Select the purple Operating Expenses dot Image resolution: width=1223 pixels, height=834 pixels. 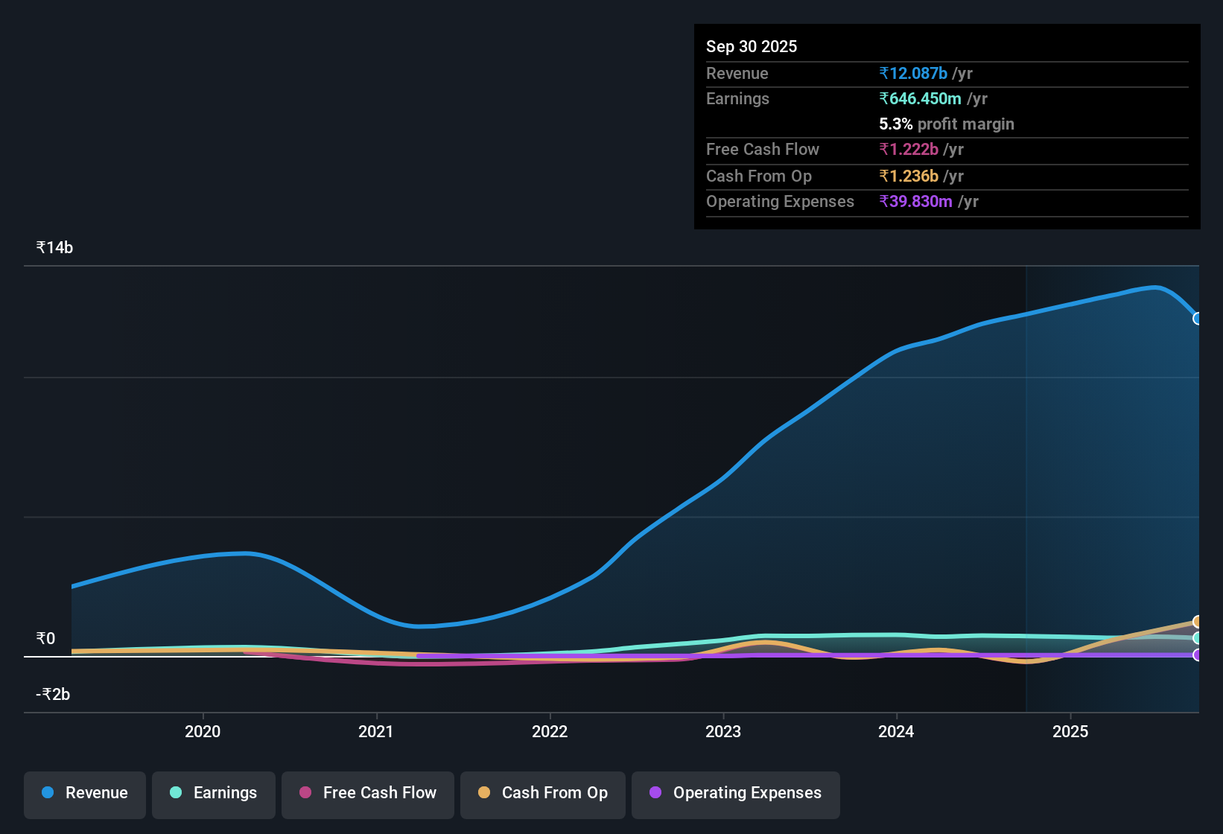coord(655,793)
